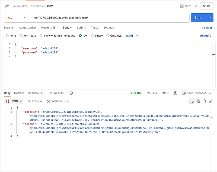
Task: Select x-www-form-urlencoded body type
Action: click(x=41, y=36)
